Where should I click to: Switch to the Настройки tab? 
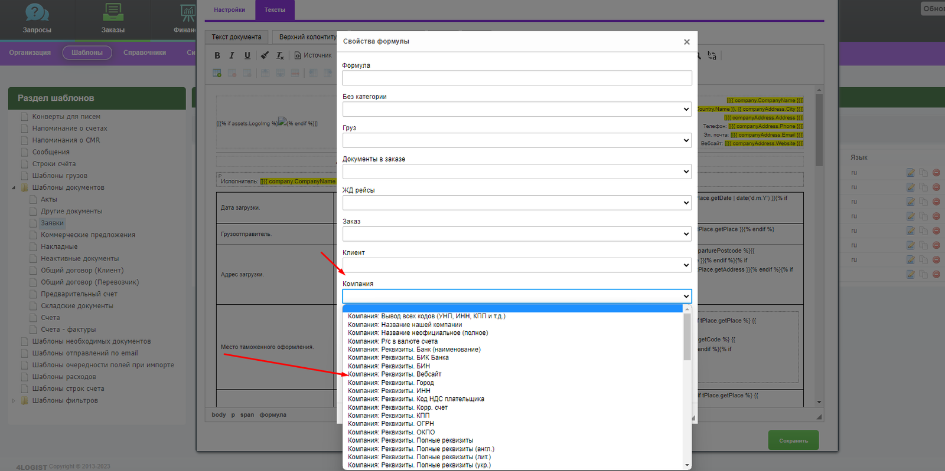[x=229, y=10]
